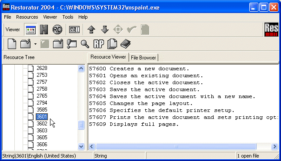This screenshot has width=281, height=161.
Task: Click the line '57609 Displays full pages.'
Action: (134, 125)
